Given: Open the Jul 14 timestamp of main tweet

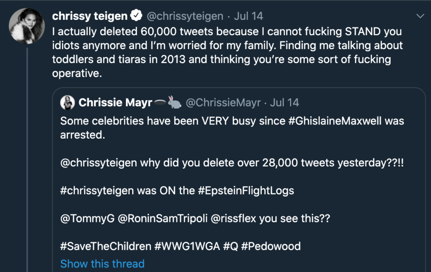Looking at the screenshot, I should [248, 16].
